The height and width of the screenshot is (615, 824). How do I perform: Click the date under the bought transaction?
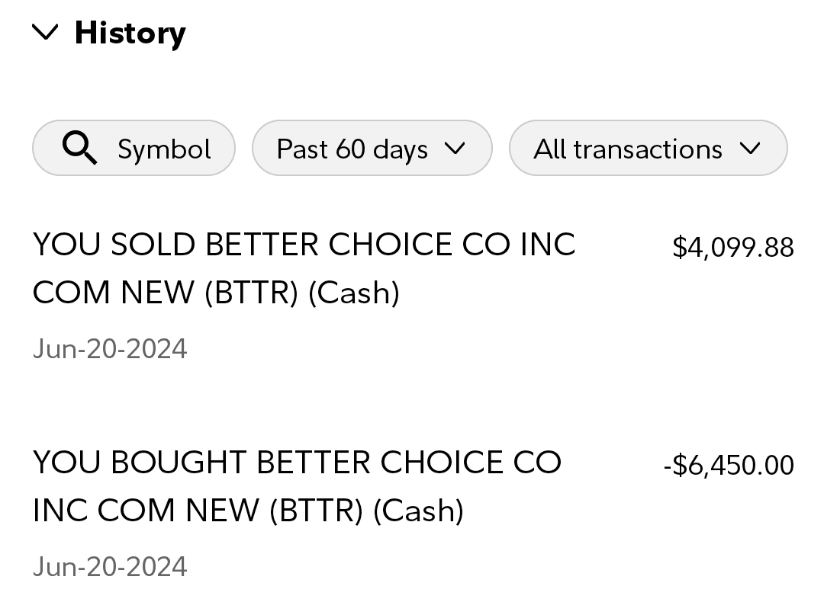[x=110, y=567]
